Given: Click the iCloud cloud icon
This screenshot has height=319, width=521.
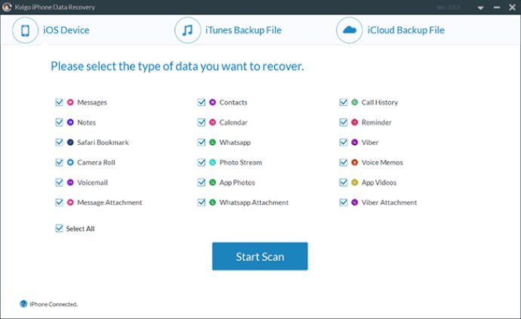Looking at the screenshot, I should point(349,30).
